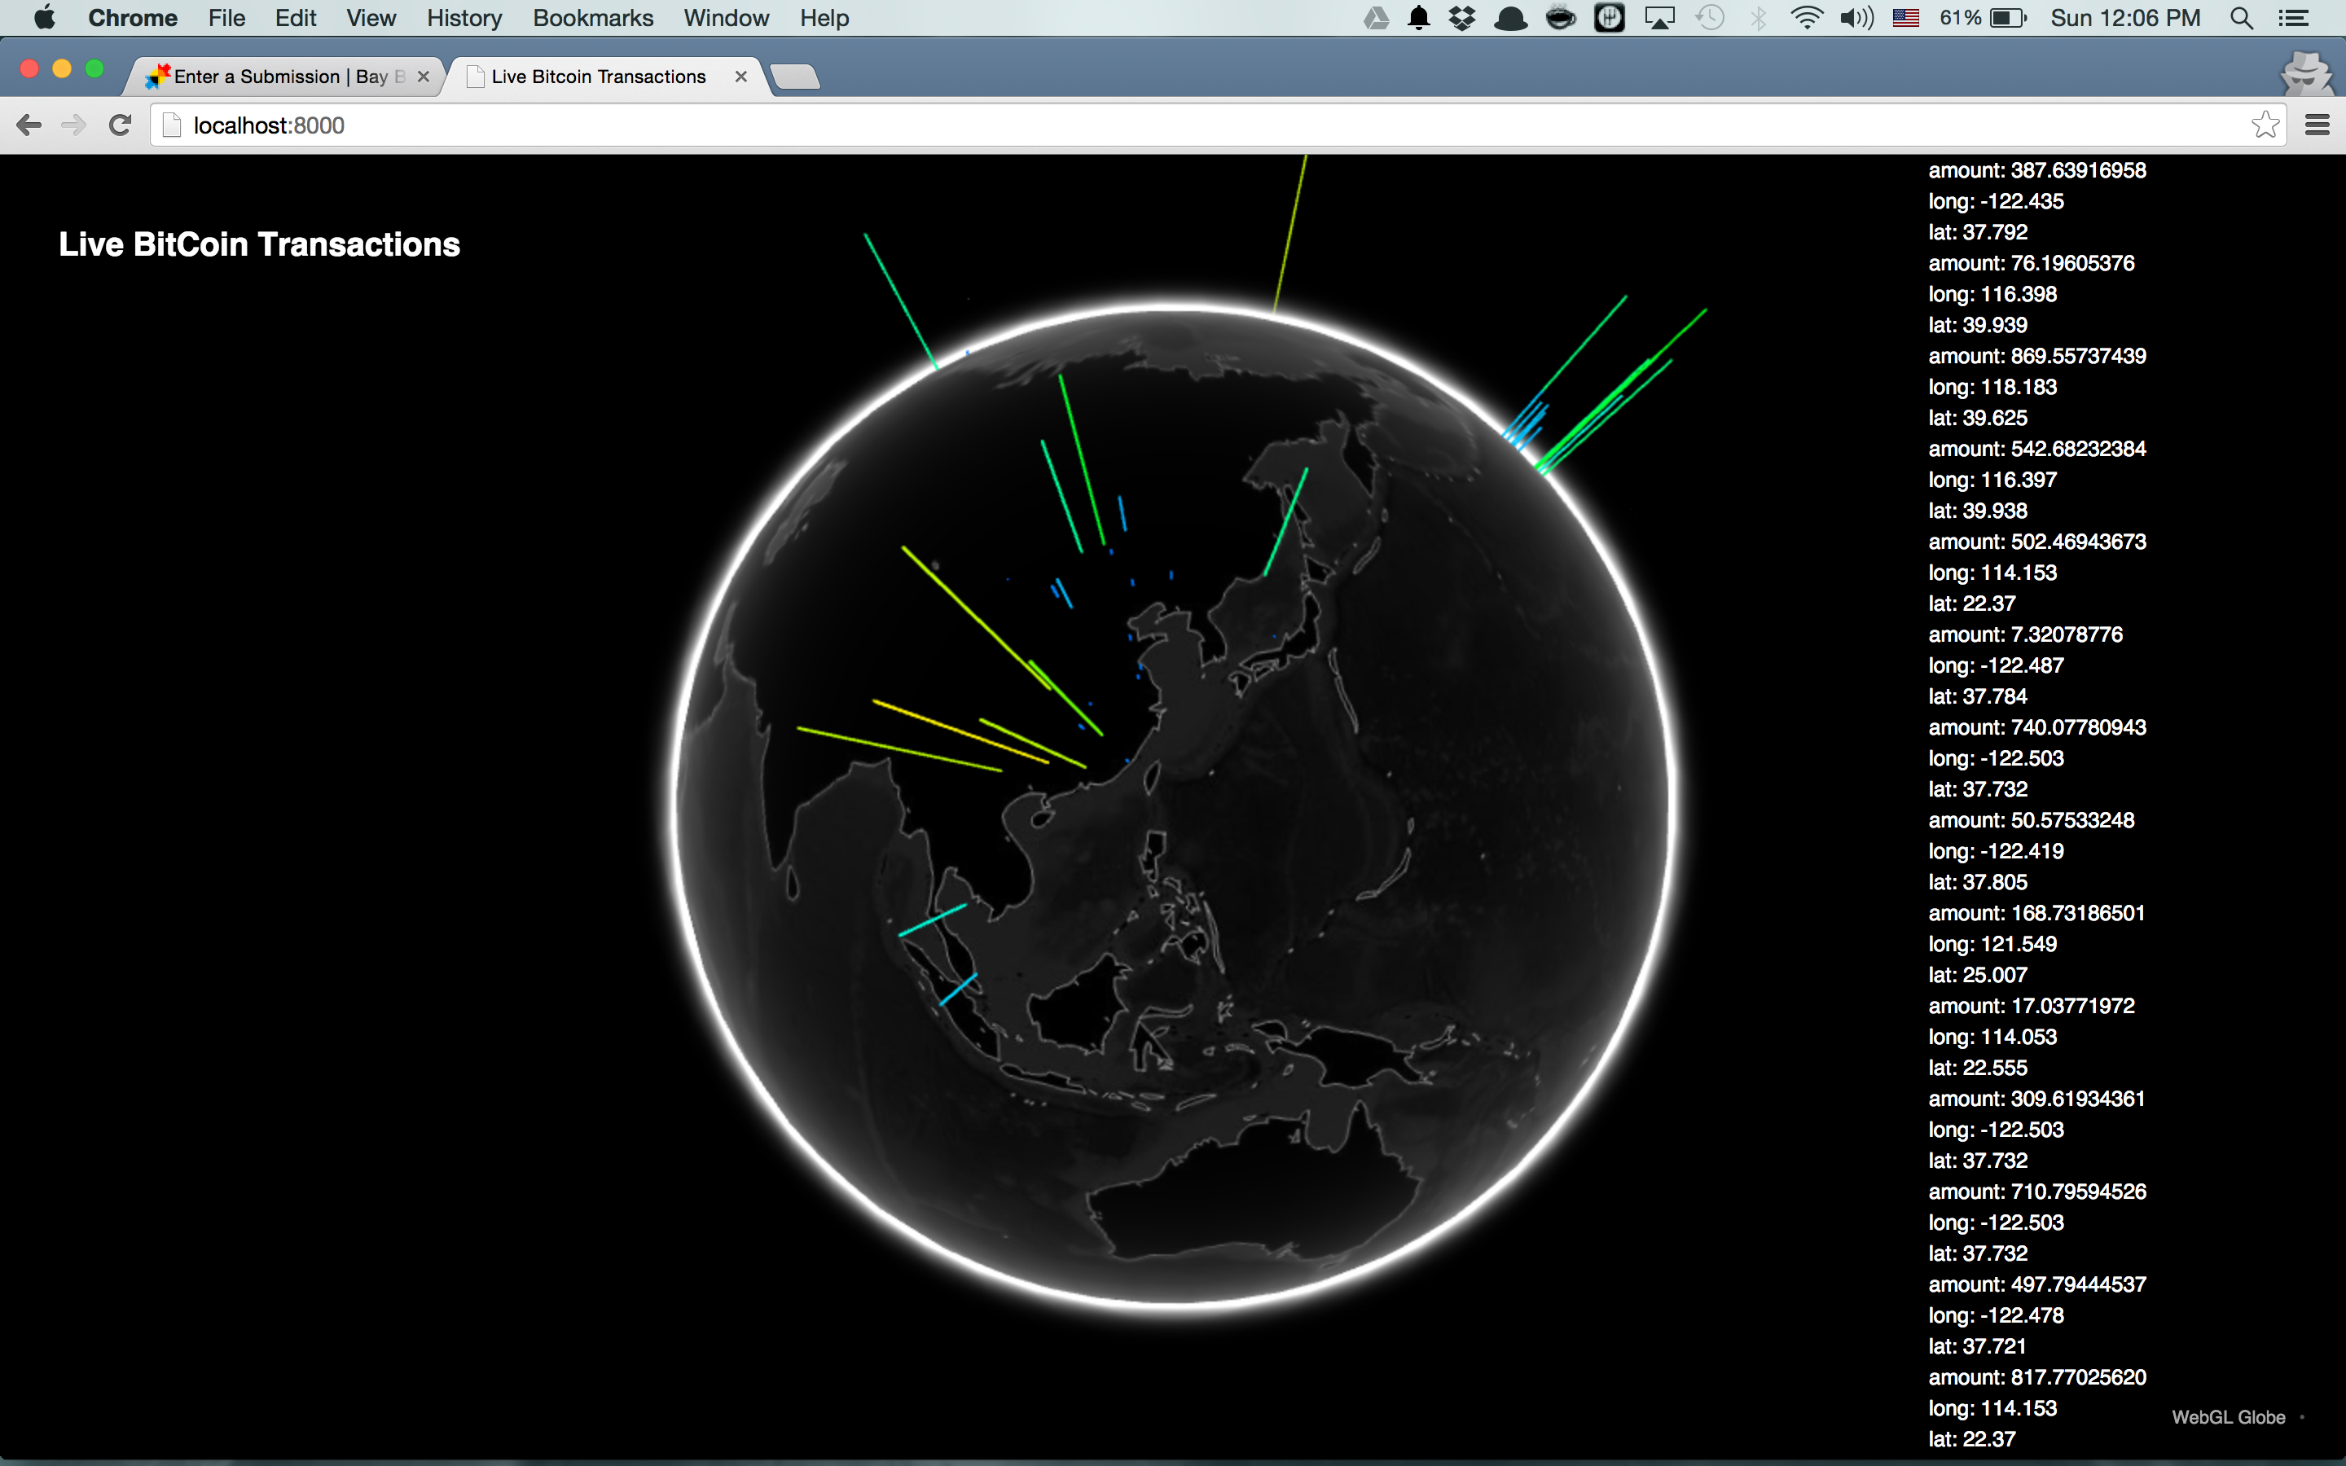Screen dimensions: 2346x1466
Task: Open Notification Center list icon
Action: pyautogui.click(x=2293, y=19)
